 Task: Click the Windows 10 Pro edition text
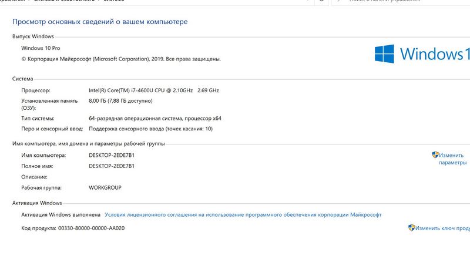(41, 48)
